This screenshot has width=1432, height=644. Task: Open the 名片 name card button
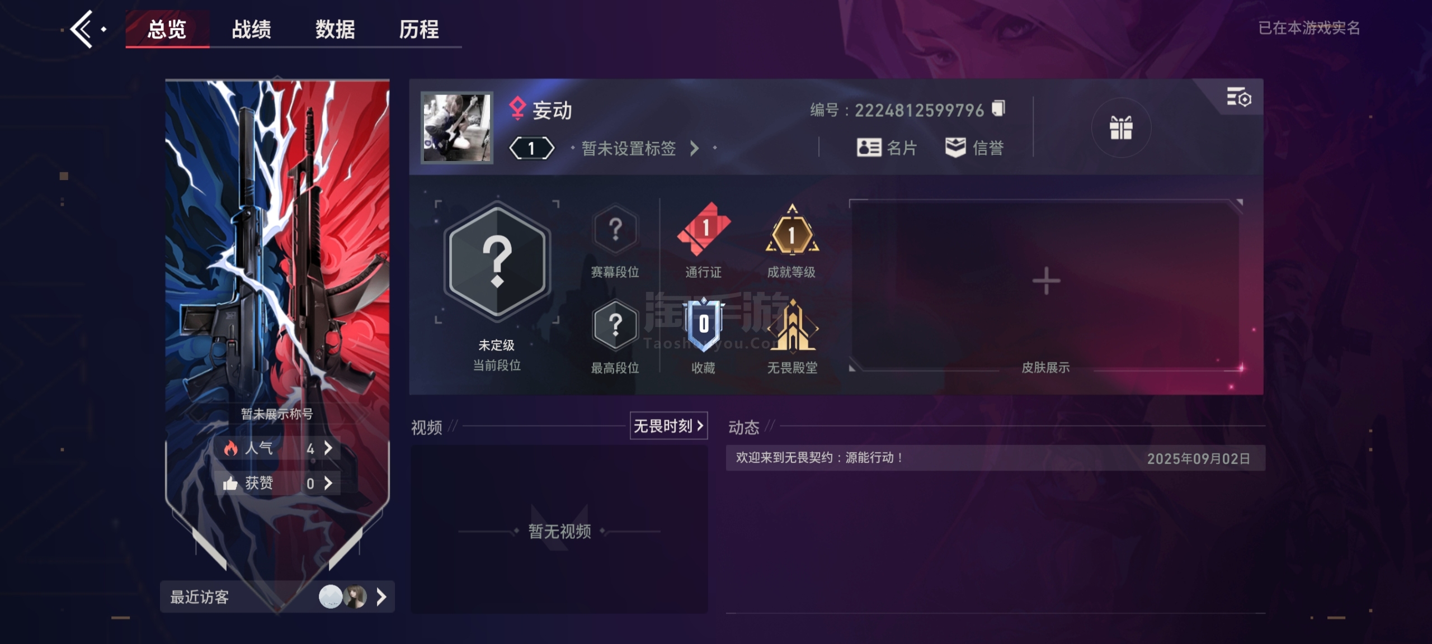coord(887,148)
